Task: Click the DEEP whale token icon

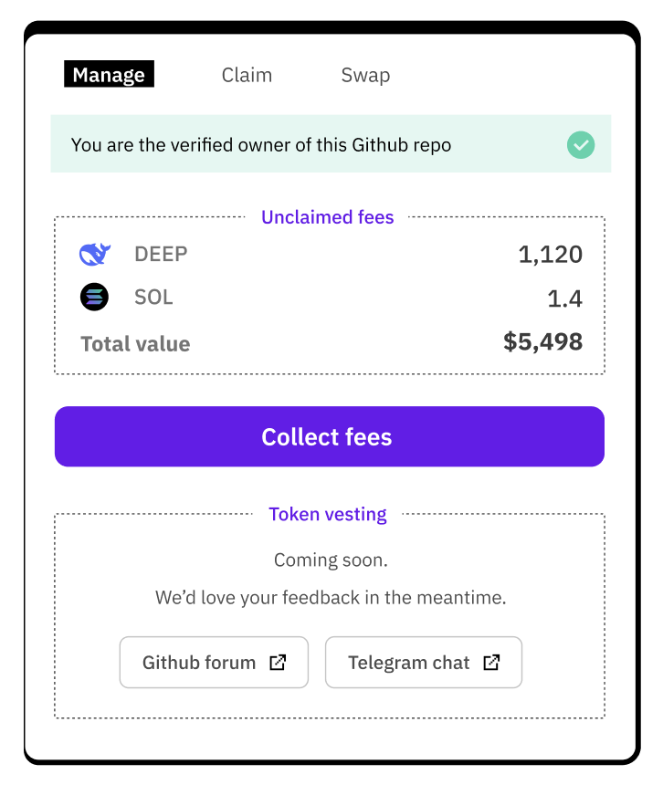Action: pos(95,255)
